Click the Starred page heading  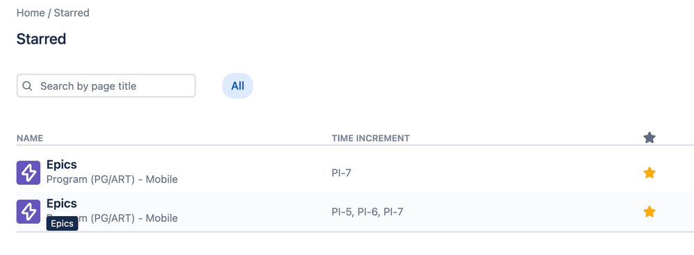click(41, 39)
